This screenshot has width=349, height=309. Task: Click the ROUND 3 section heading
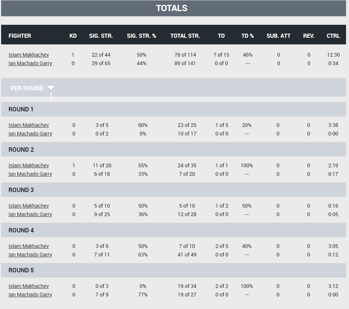coord(21,190)
